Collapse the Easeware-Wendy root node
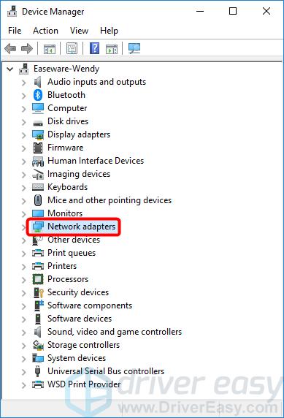The image size is (284, 418). [x=10, y=69]
